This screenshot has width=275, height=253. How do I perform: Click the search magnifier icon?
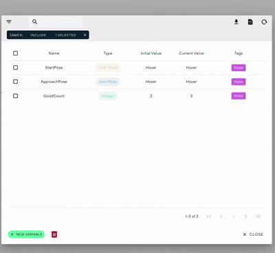pyautogui.click(x=34, y=22)
